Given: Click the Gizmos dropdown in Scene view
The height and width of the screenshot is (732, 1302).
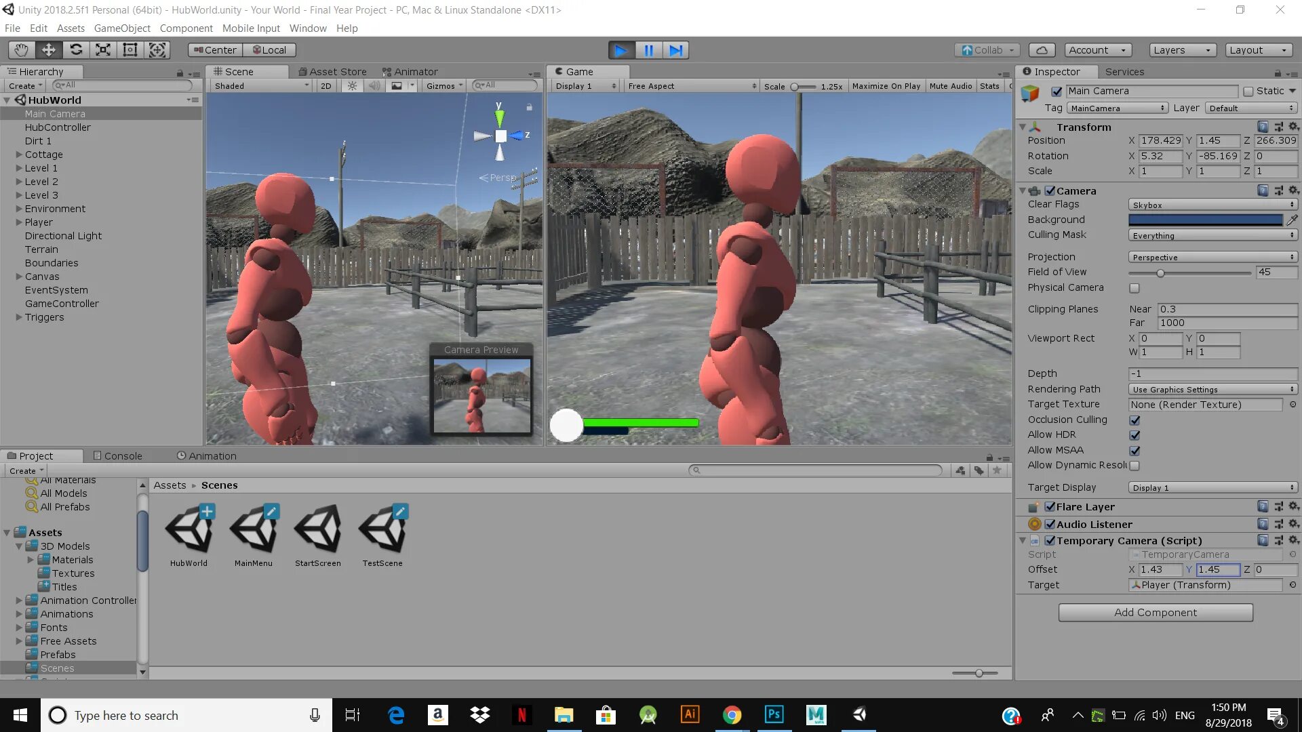Looking at the screenshot, I should 444,85.
